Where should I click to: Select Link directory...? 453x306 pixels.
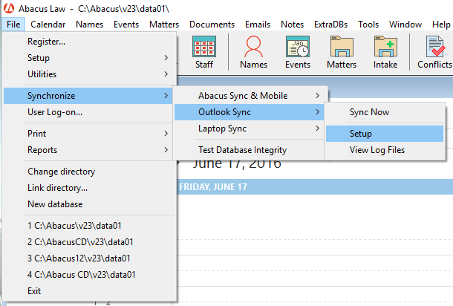tap(88, 188)
